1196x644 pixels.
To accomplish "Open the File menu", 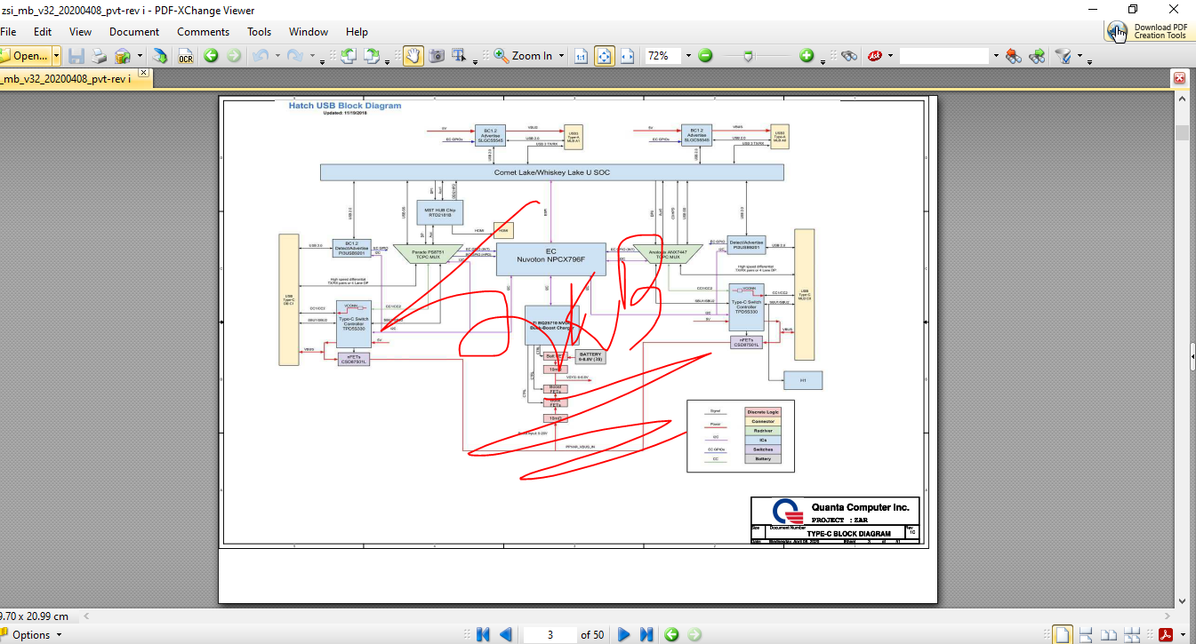I will pos(8,32).
